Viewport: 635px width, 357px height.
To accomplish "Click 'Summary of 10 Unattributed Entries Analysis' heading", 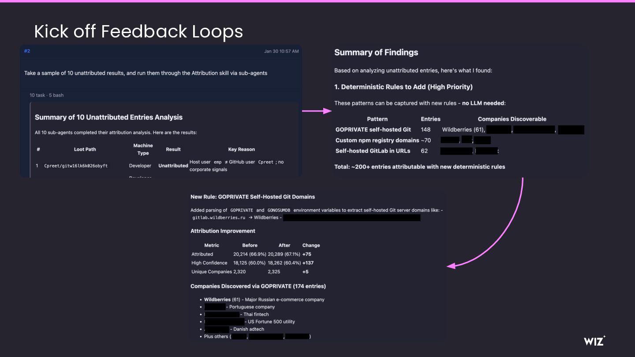I will tap(108, 117).
